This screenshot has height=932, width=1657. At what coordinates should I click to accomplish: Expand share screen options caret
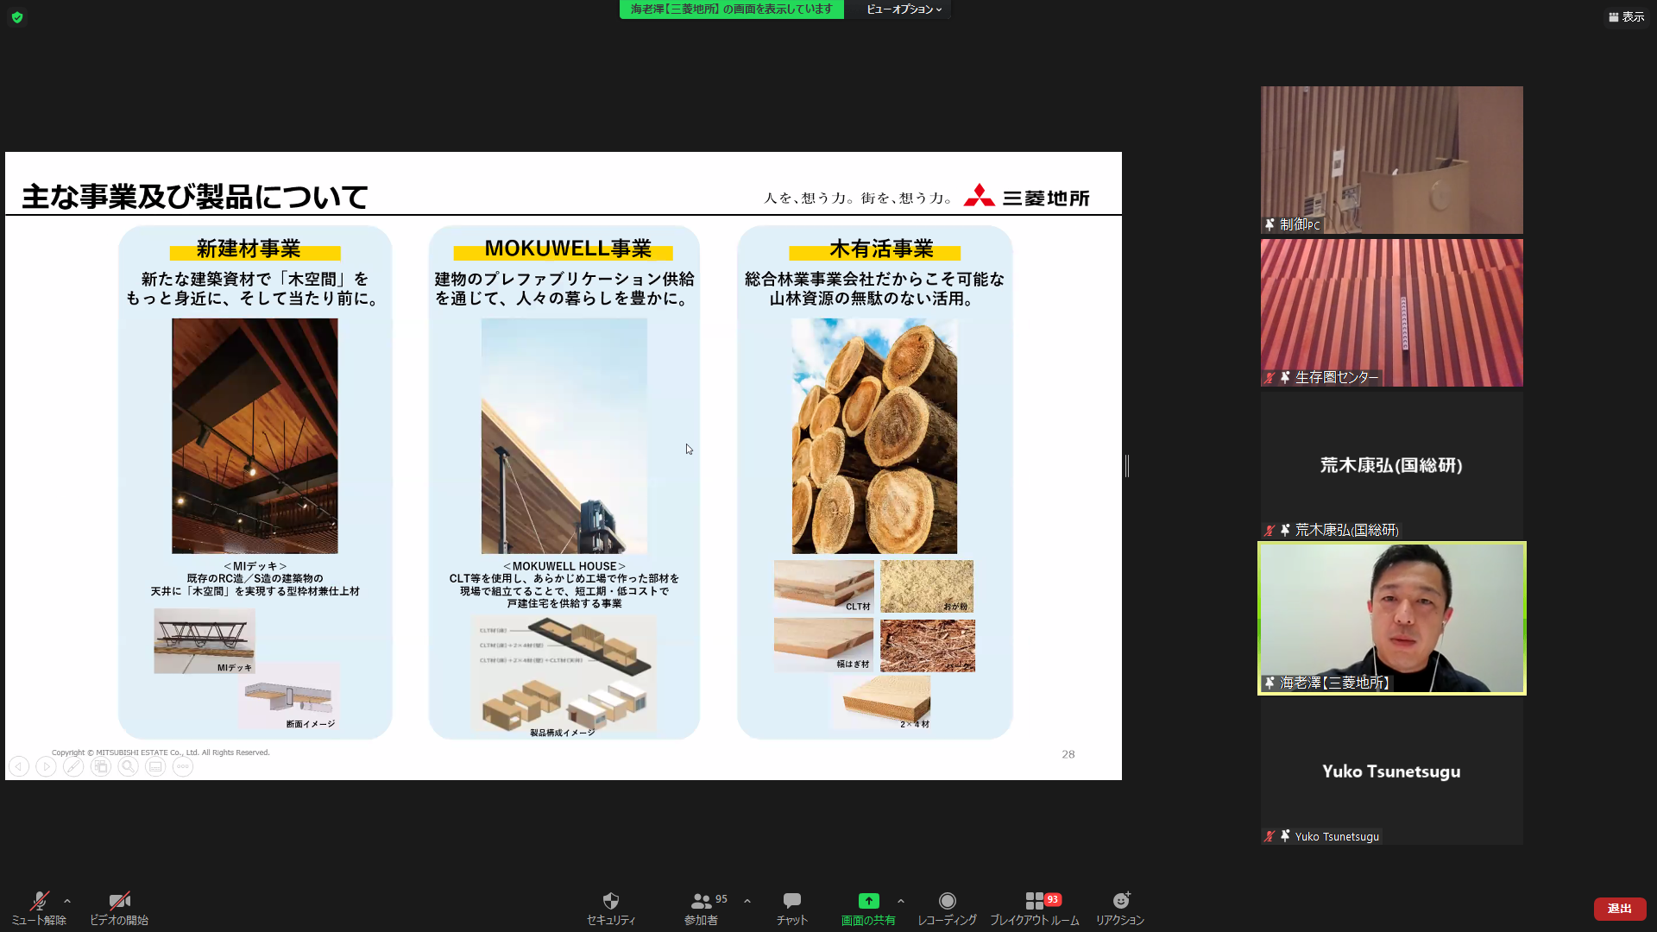(x=901, y=901)
